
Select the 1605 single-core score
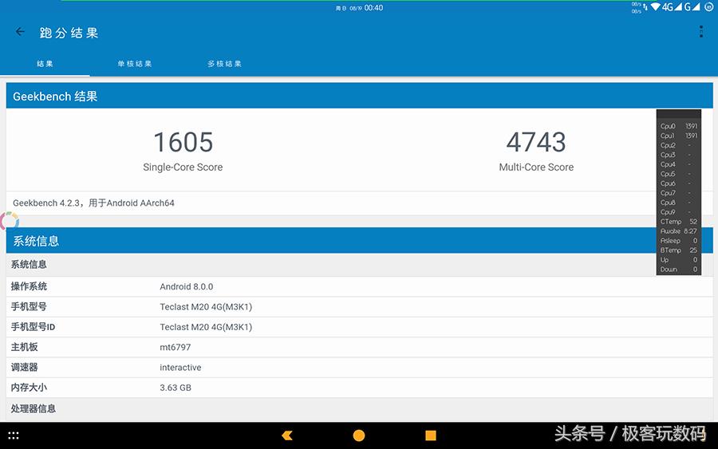click(183, 142)
